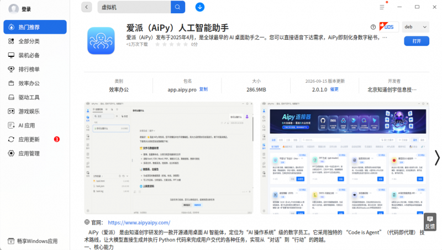Open 畅享Windows应用 at sidebar bottom
Image resolution: width=442 pixels, height=250 pixels.
pos(33,241)
